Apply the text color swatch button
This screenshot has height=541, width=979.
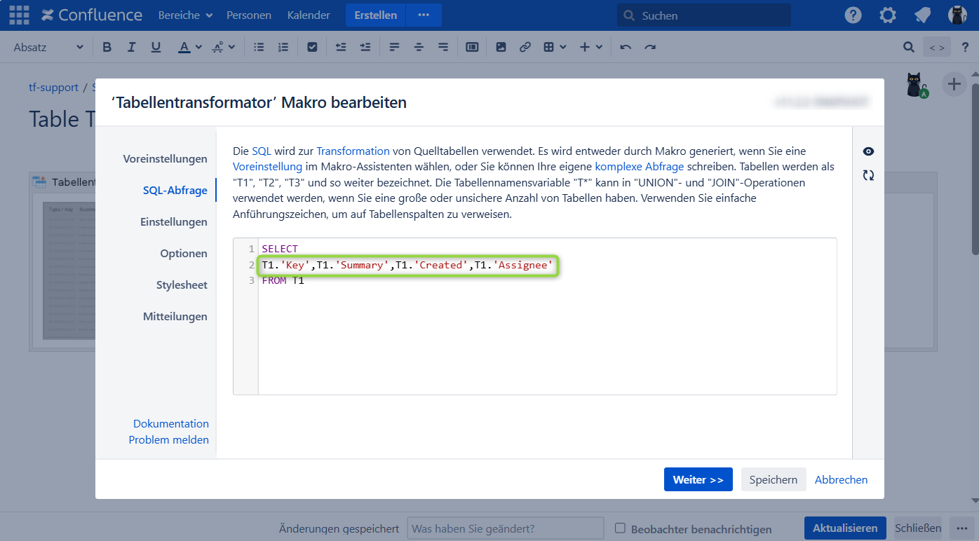(x=184, y=47)
